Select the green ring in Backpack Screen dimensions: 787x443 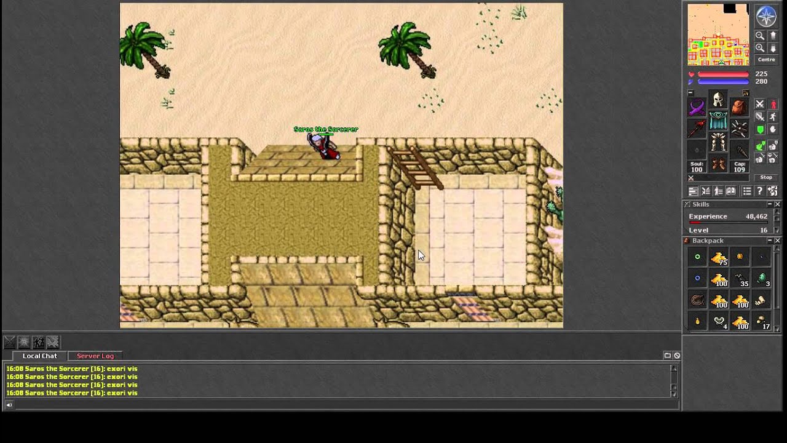pos(697,257)
